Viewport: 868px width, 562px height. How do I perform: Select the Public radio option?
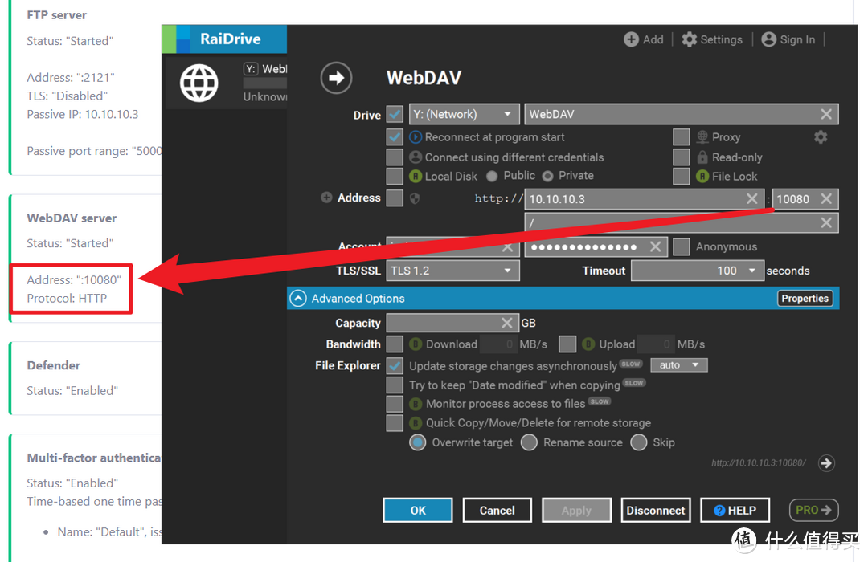click(x=492, y=177)
